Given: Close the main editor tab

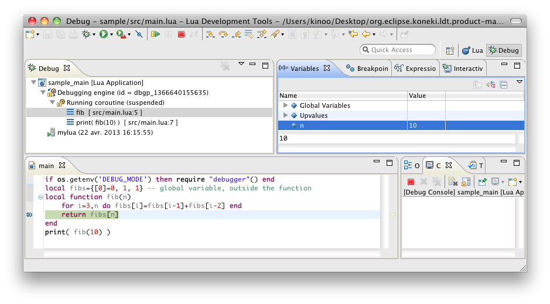Looking at the screenshot, I should [62, 165].
